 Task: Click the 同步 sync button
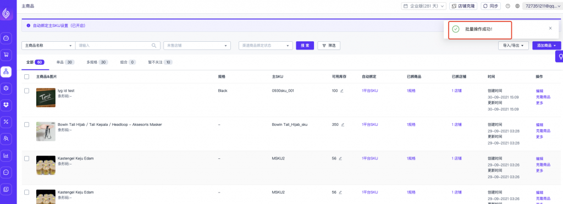point(491,6)
